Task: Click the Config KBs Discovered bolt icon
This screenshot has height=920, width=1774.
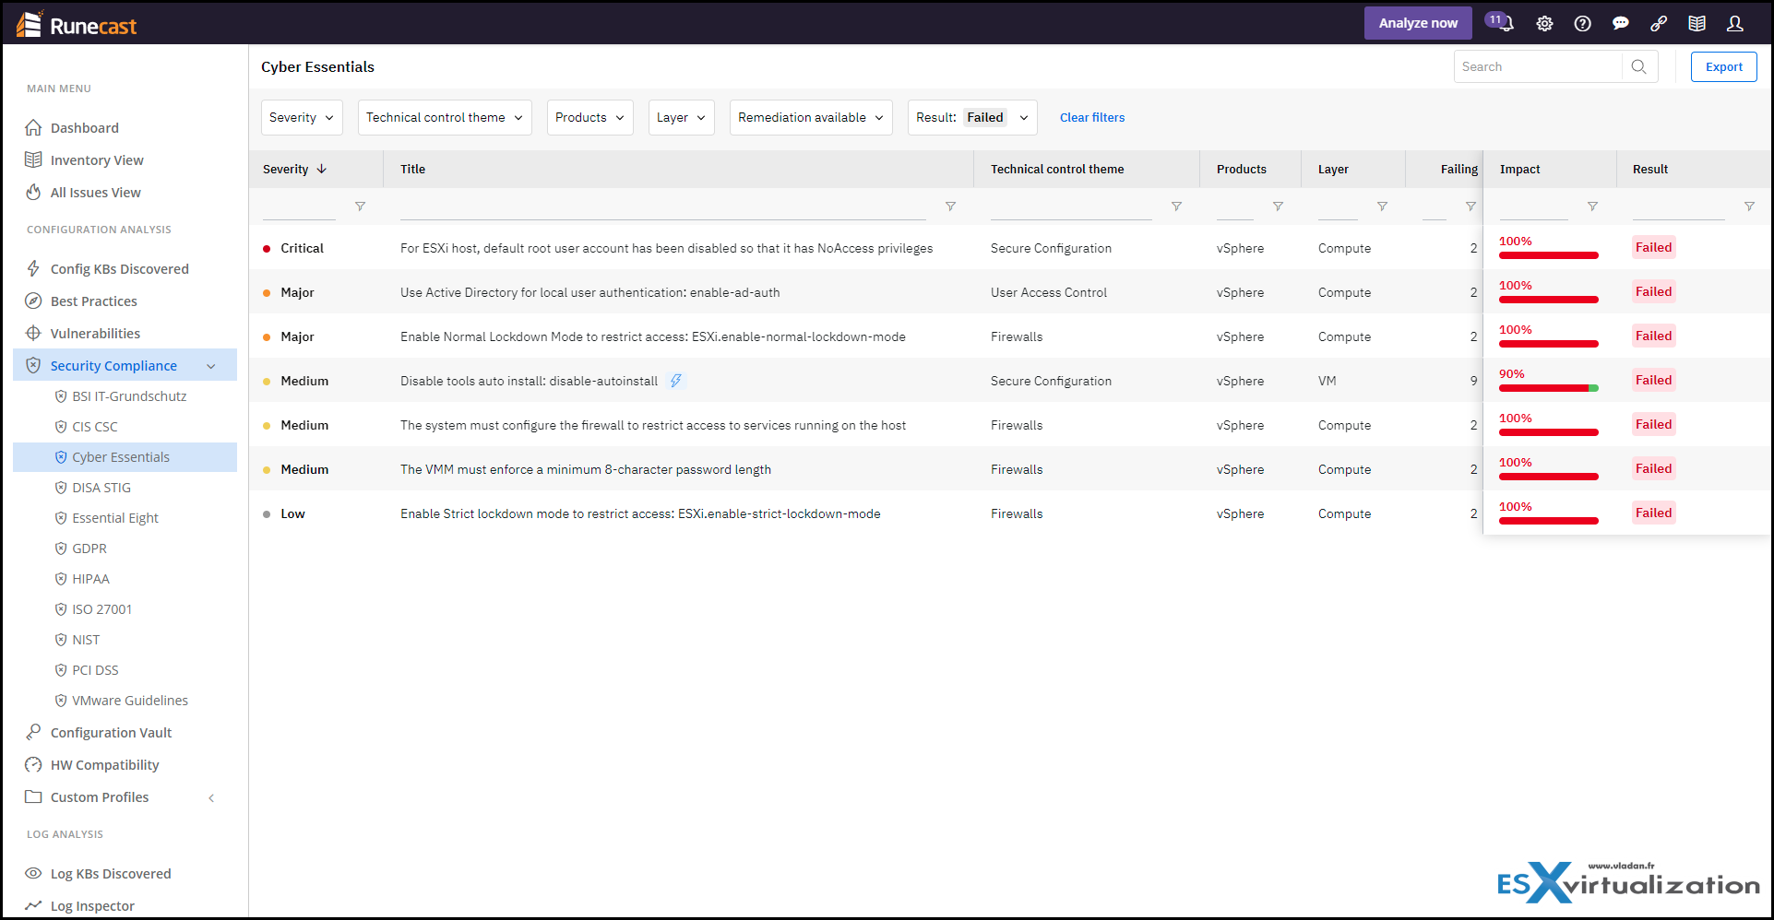Action: (x=33, y=268)
